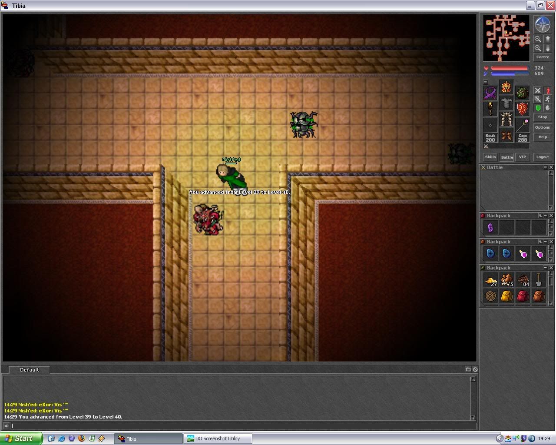Image resolution: width=556 pixels, height=445 pixels.
Task: Open the yellow backpack item
Action: pyautogui.click(x=506, y=296)
